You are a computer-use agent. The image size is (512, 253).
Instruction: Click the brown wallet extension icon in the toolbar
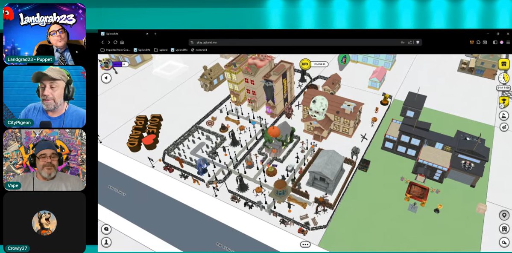pyautogui.click(x=472, y=42)
